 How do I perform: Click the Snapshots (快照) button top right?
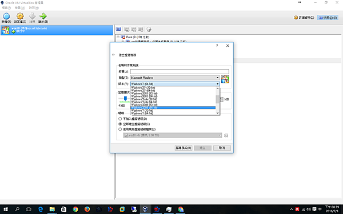pyautogui.click(x=328, y=18)
